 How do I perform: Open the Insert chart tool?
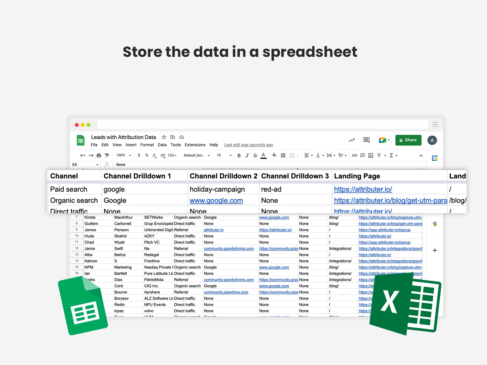[370, 155]
